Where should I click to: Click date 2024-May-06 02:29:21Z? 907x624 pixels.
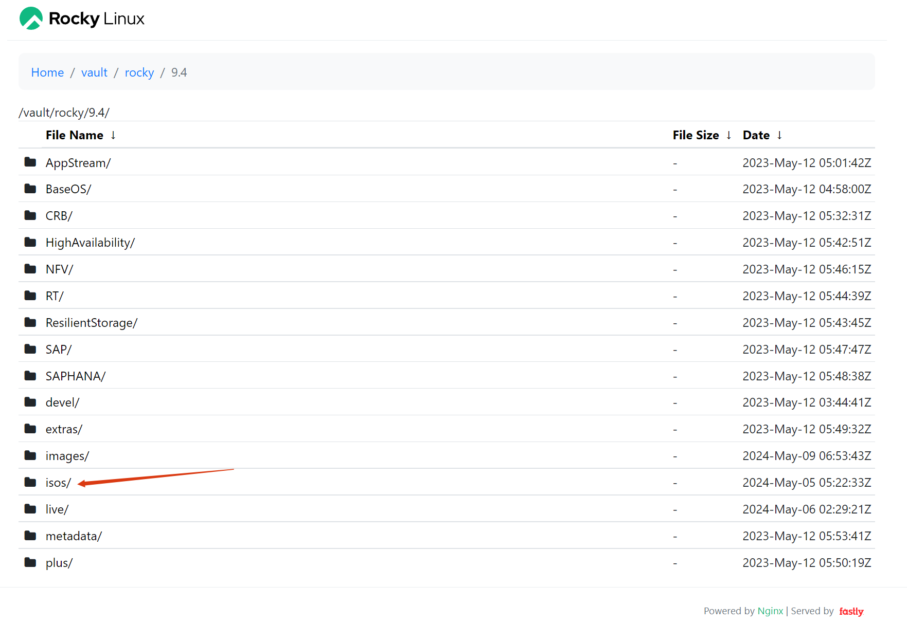807,509
